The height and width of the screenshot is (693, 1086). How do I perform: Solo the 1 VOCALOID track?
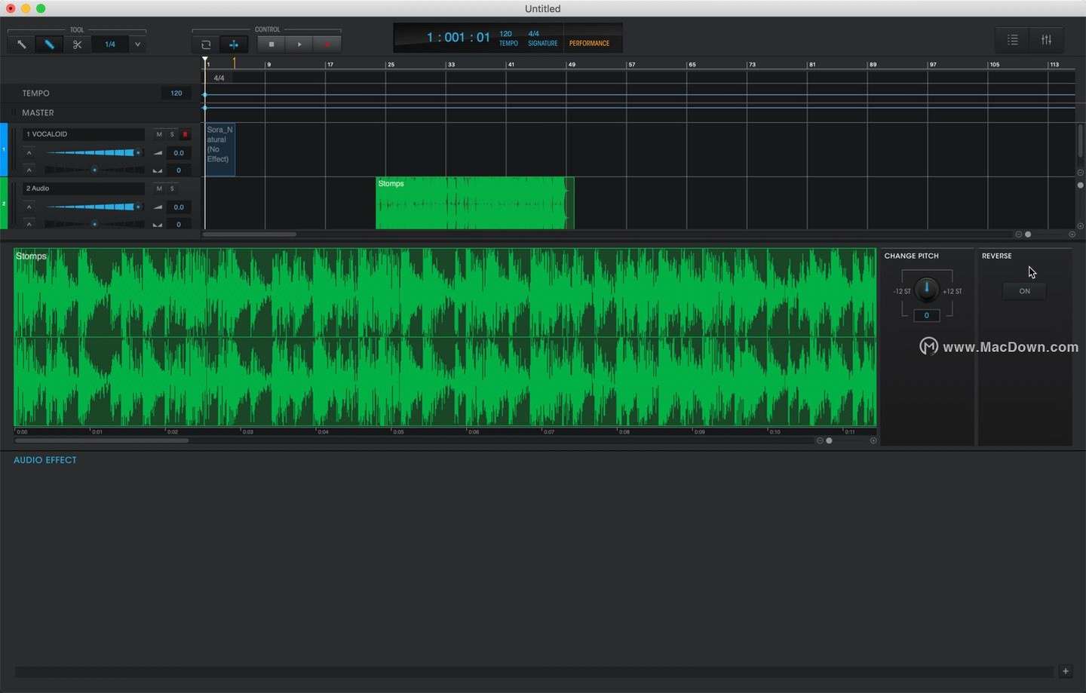tap(172, 134)
